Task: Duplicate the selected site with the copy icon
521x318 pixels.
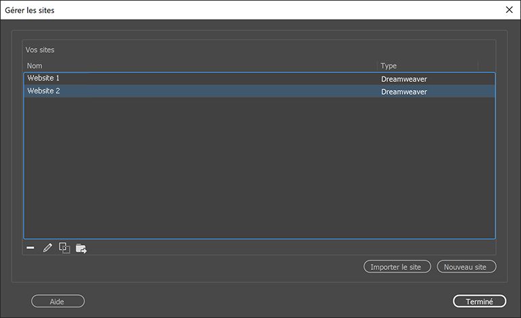Action: coord(64,248)
